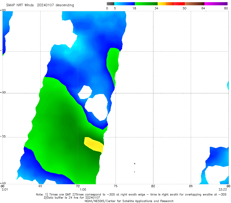The width and height of the screenshot is (231, 203).
Task: Click the word 'descending' in the title
Action: pyautogui.click(x=65, y=5)
